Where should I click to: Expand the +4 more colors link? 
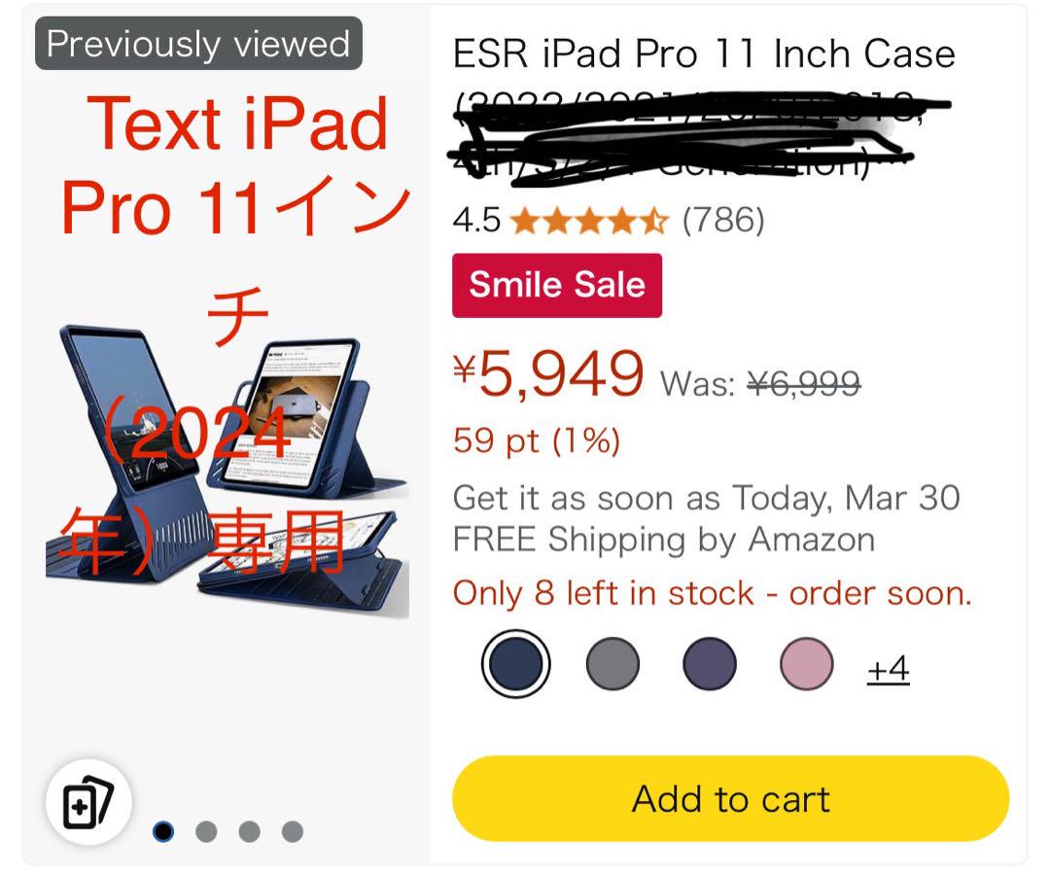888,669
